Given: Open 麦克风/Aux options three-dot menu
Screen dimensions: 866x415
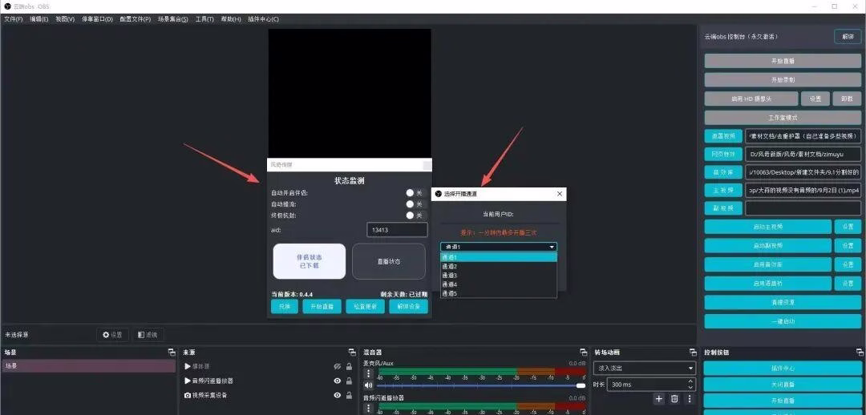Looking at the screenshot, I should coord(368,373).
